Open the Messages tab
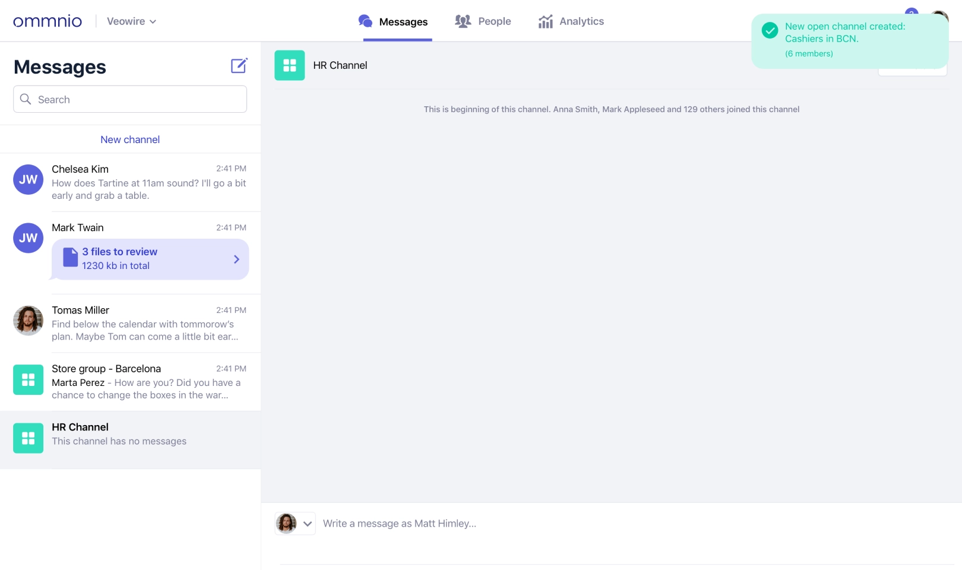Image resolution: width=962 pixels, height=570 pixels. (393, 21)
